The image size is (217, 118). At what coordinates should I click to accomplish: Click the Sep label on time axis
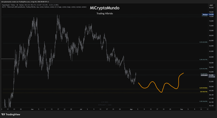coord(182,109)
